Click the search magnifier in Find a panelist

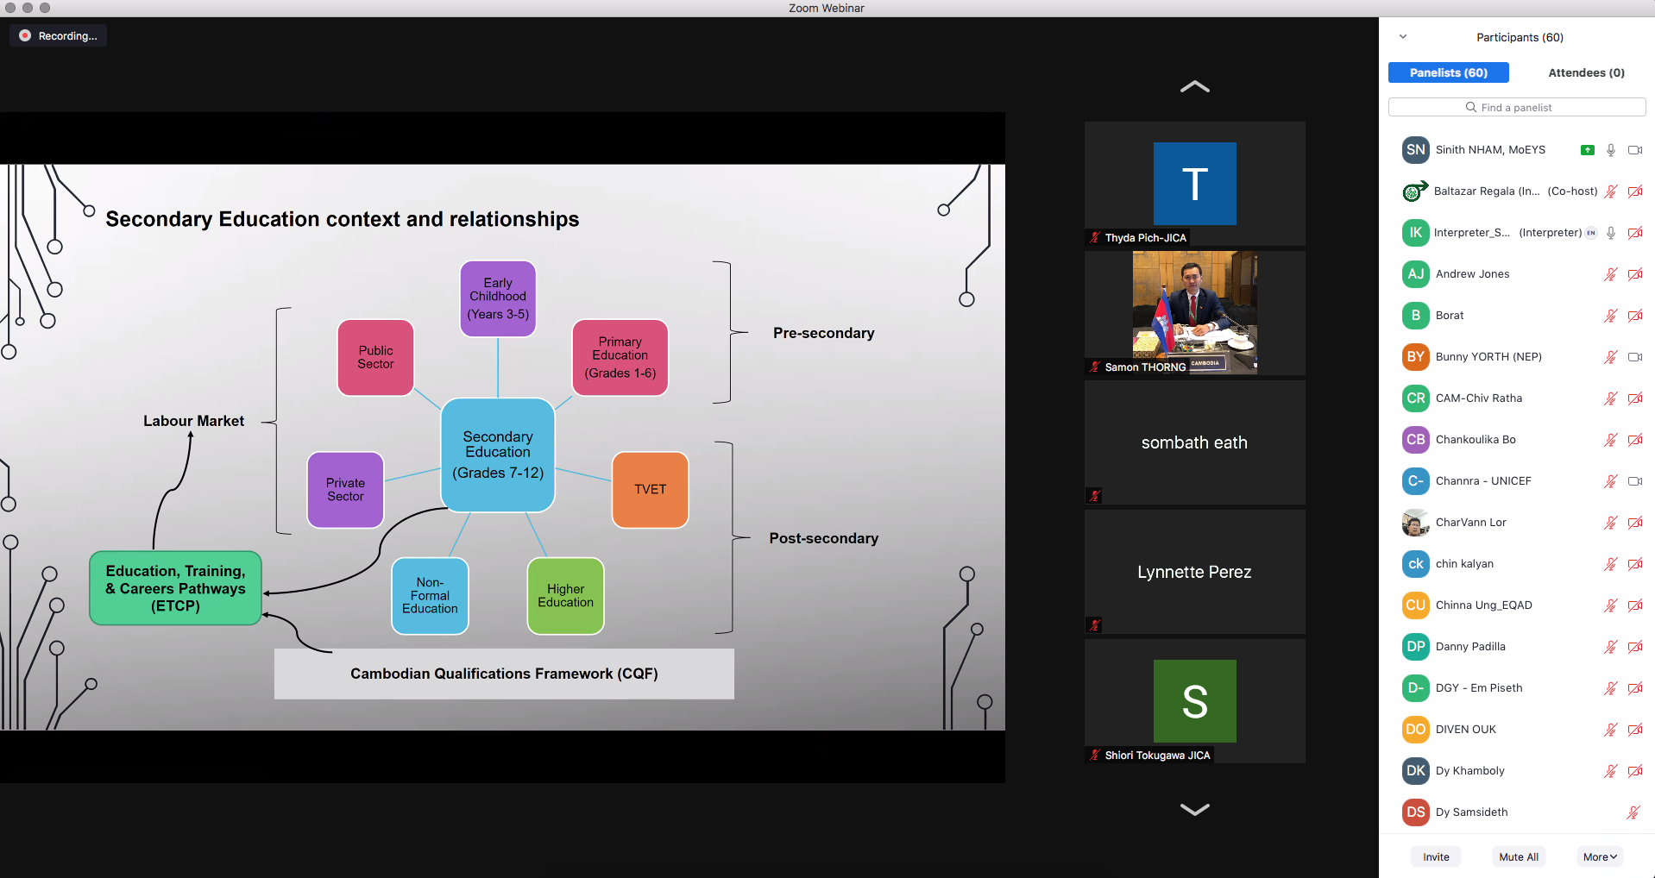[1471, 108]
